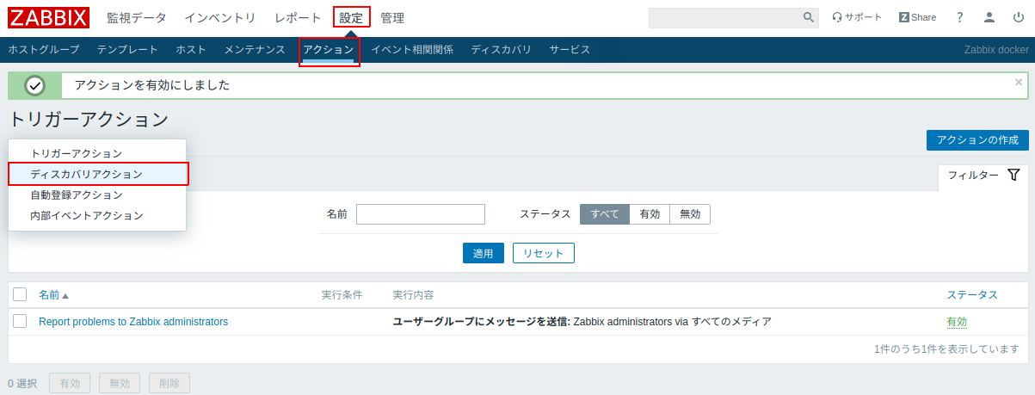The width and height of the screenshot is (1035, 395).
Task: Go to メンテナンス submenu
Action: (x=255, y=50)
